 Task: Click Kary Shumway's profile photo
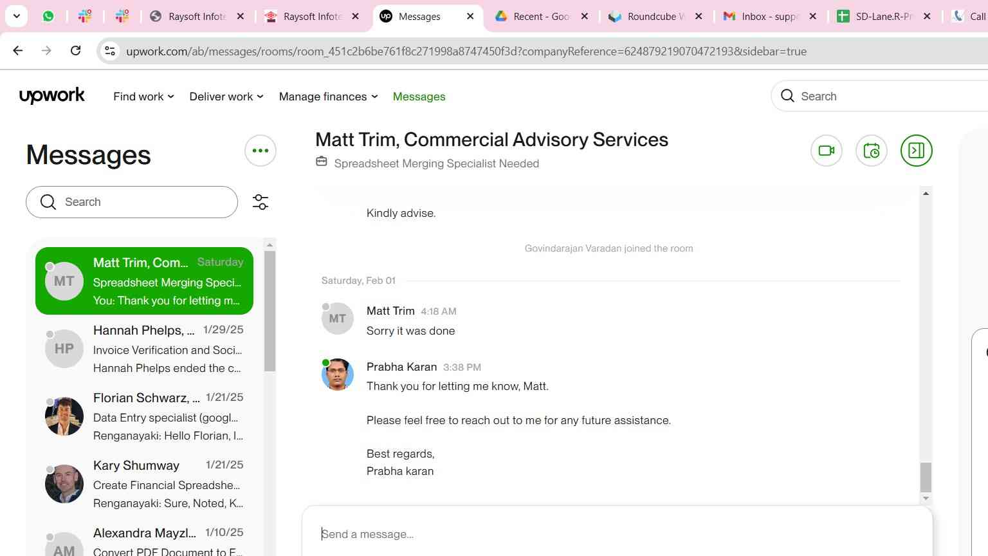(64, 484)
